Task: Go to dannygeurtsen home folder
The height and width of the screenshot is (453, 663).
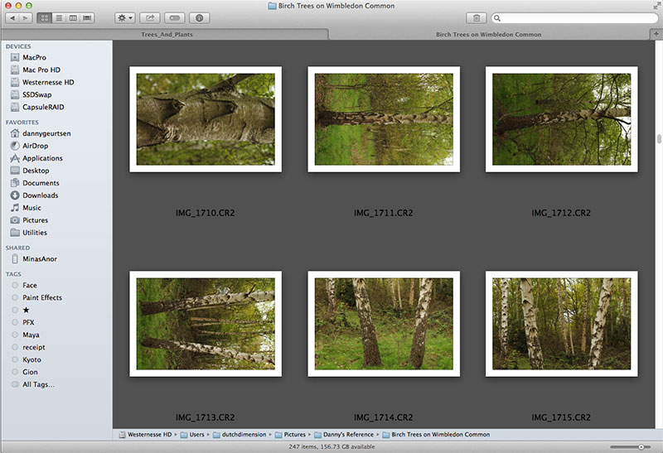Action: [46, 133]
